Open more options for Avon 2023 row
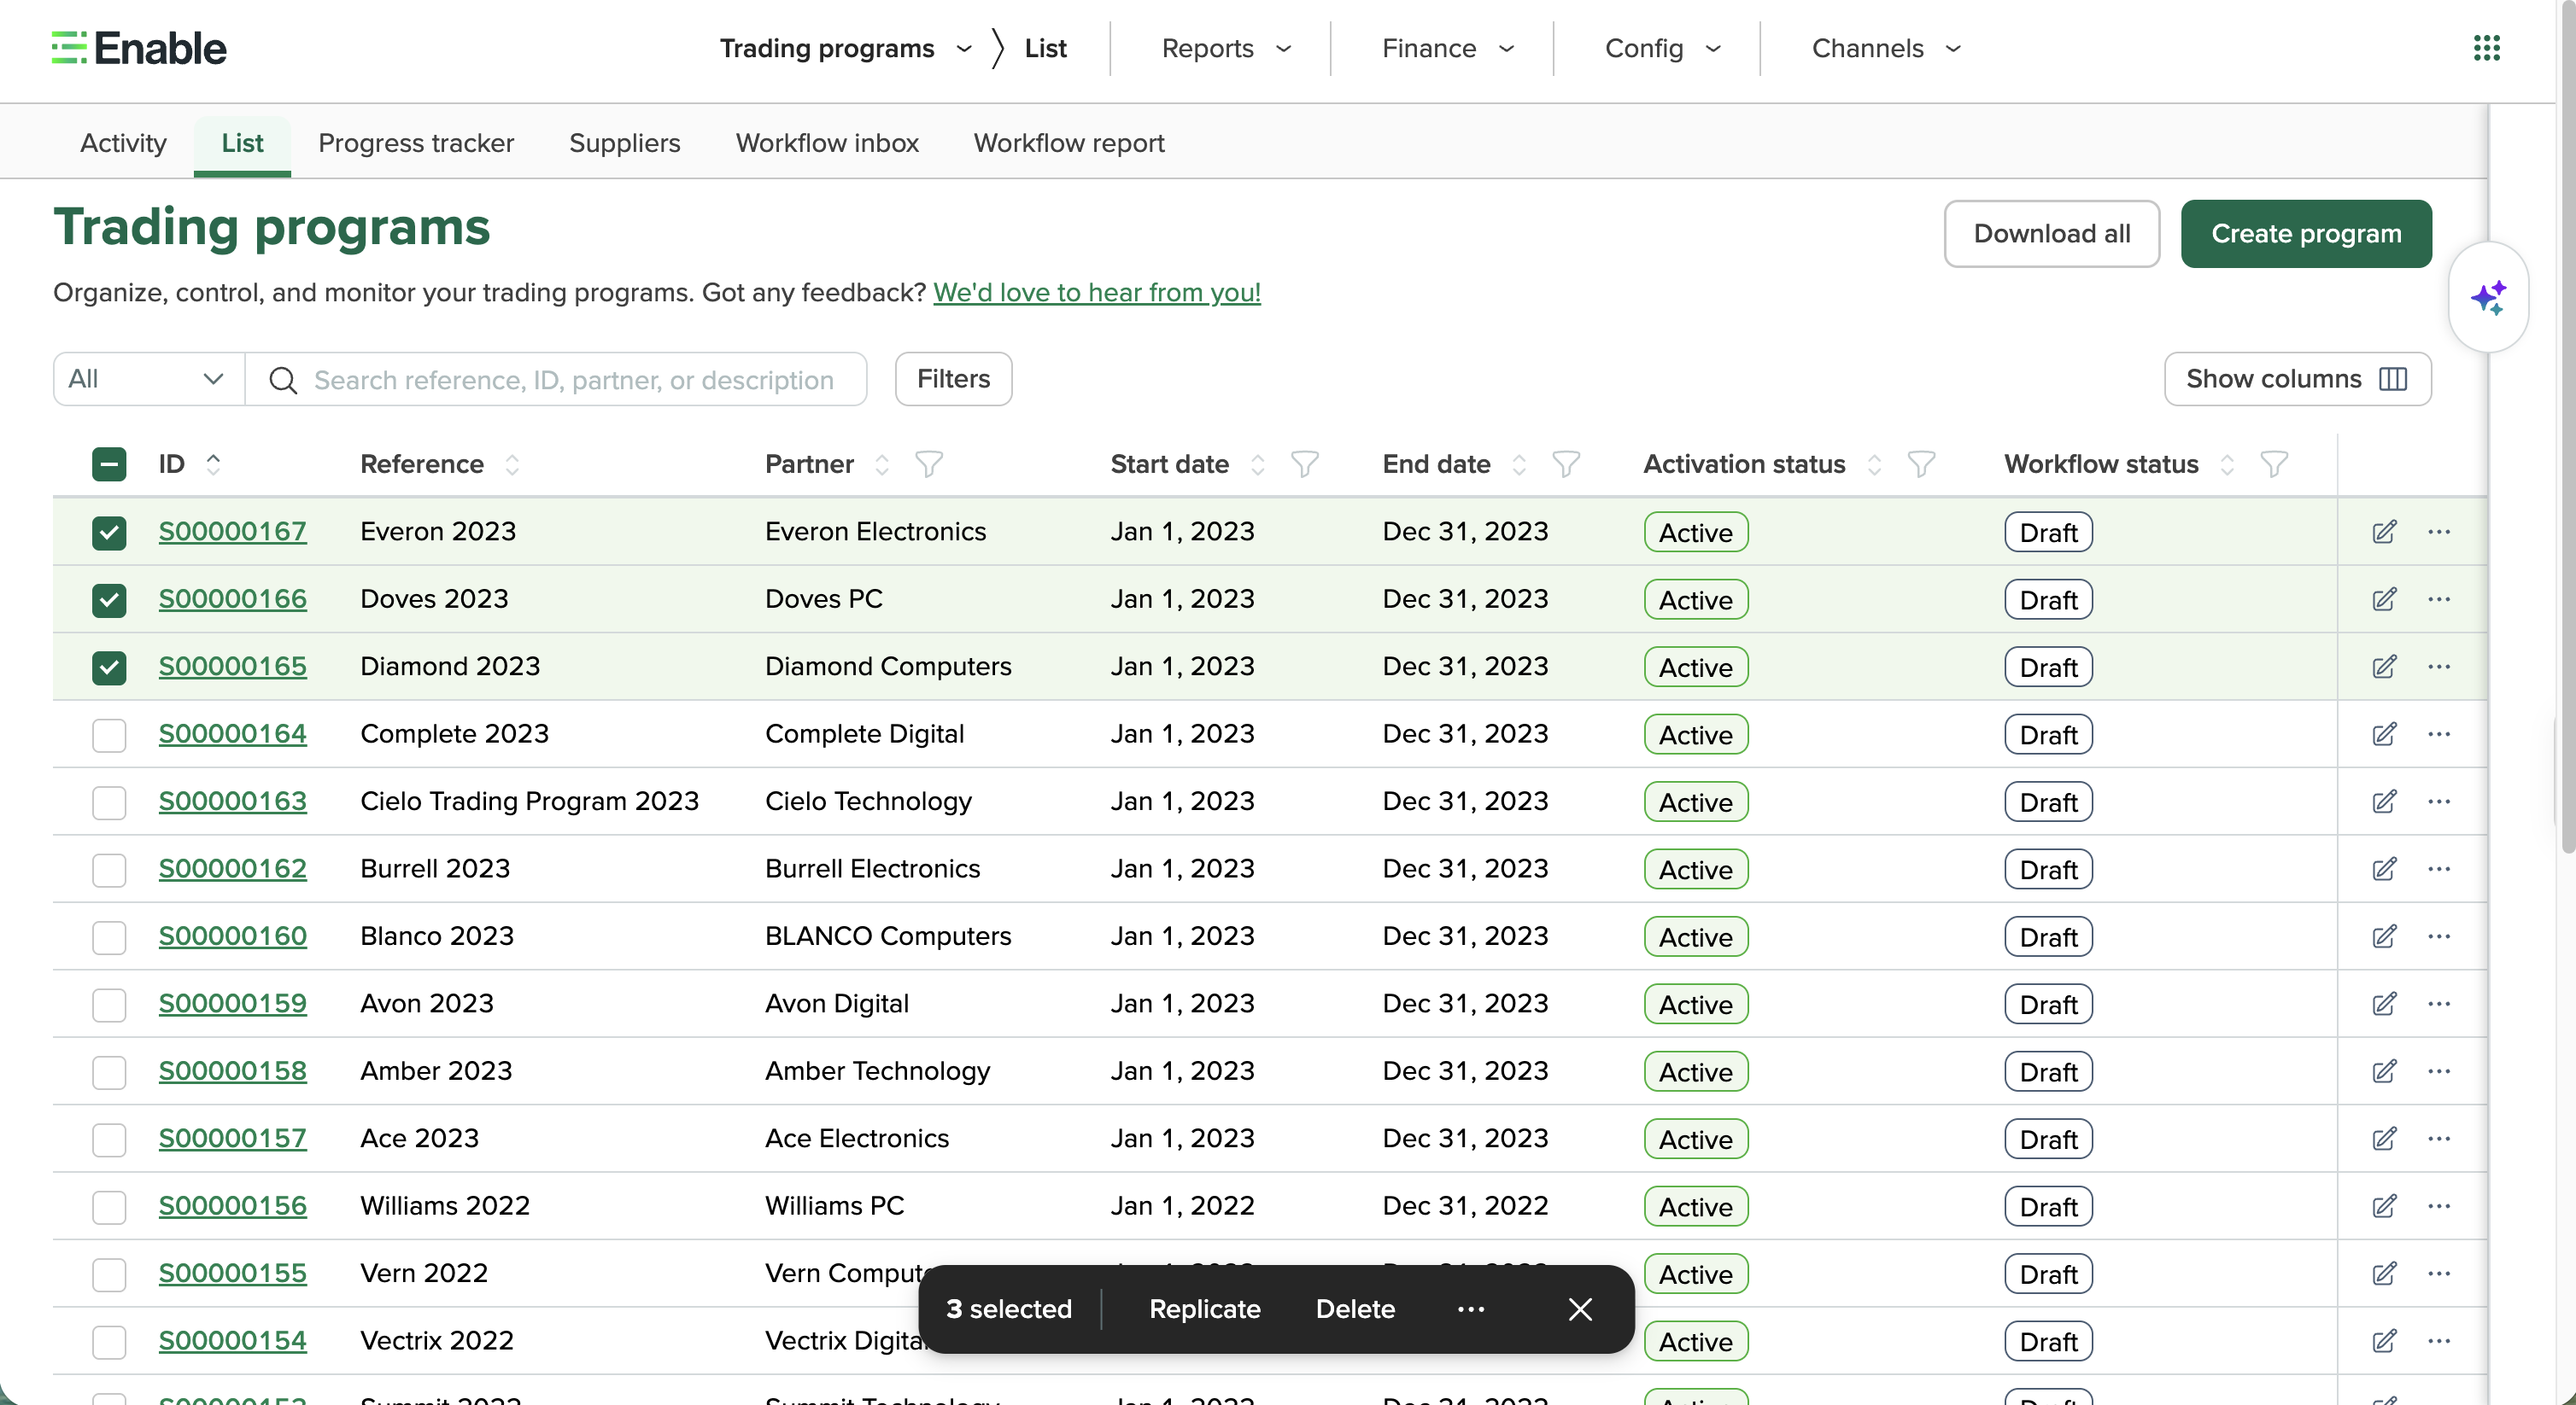 [2439, 1003]
